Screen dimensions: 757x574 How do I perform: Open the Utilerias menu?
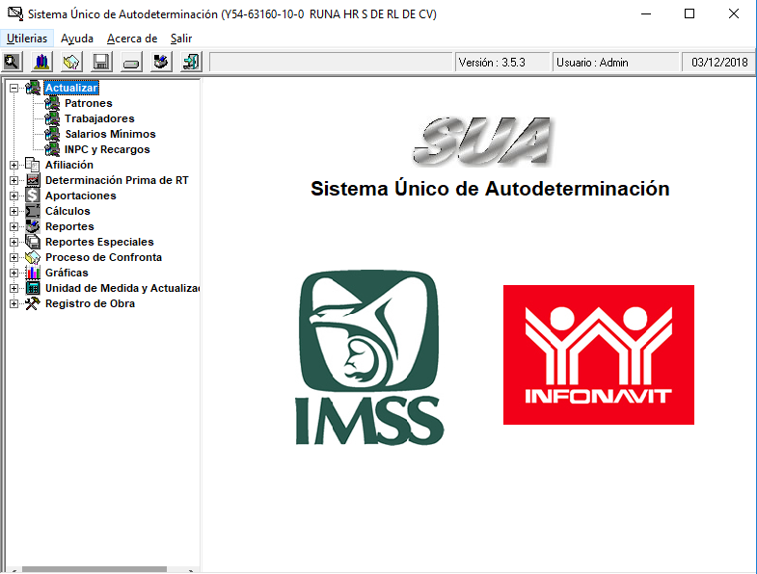pyautogui.click(x=27, y=39)
